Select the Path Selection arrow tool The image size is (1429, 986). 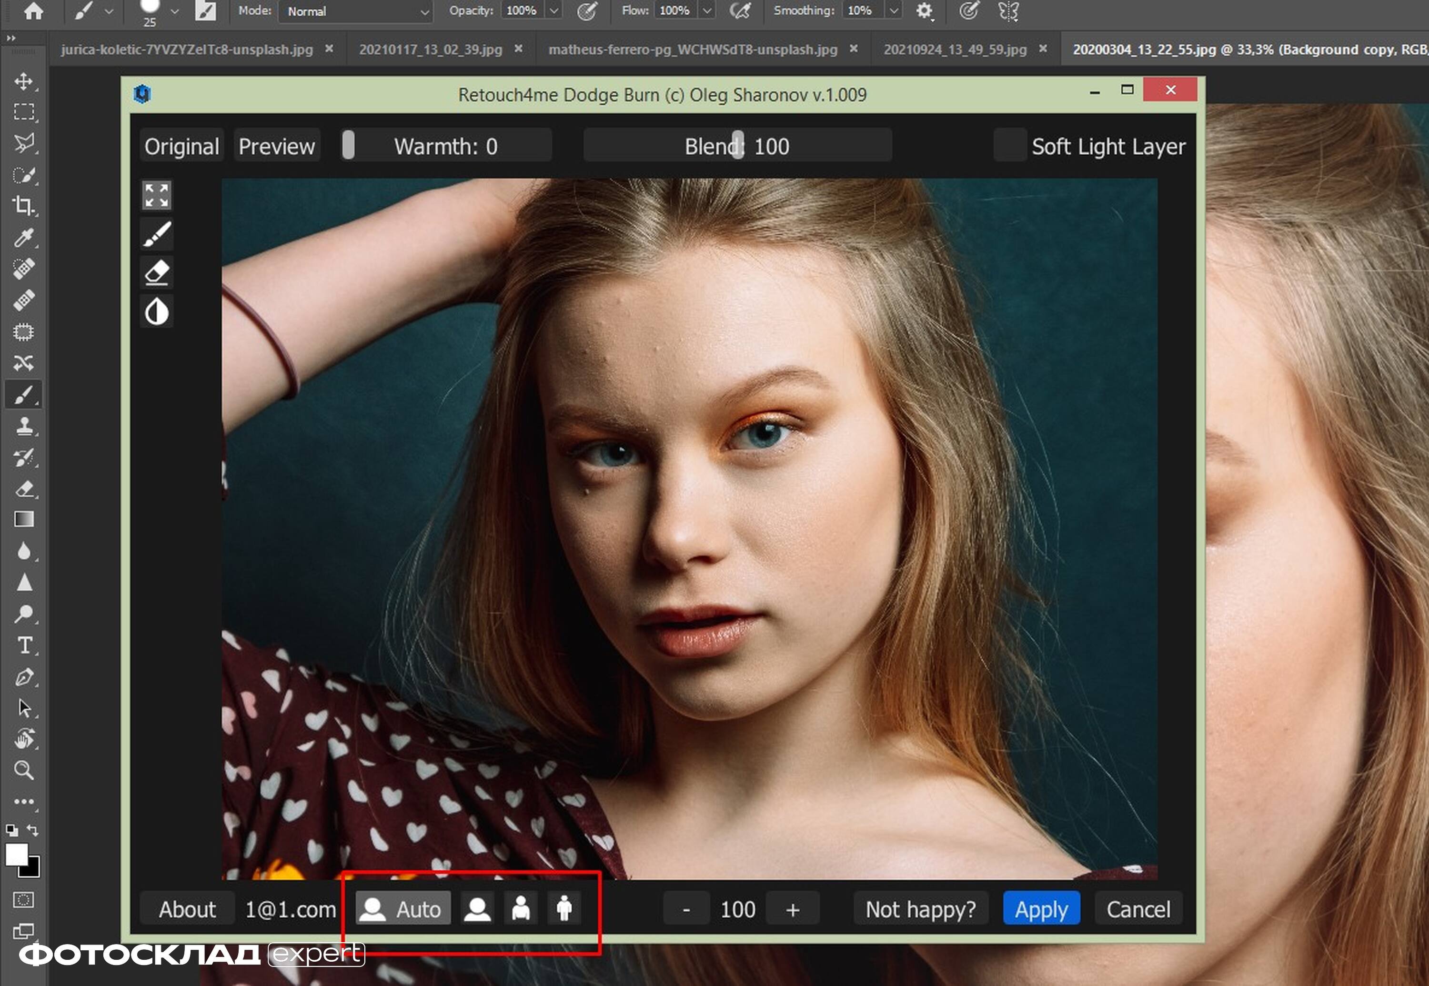coord(23,708)
